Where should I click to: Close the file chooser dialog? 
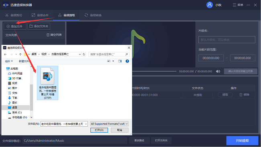pyautogui.click(x=129, y=48)
